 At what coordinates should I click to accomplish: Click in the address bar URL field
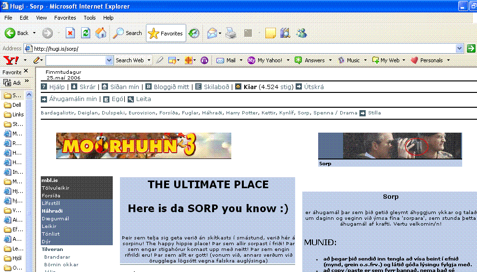[243, 48]
